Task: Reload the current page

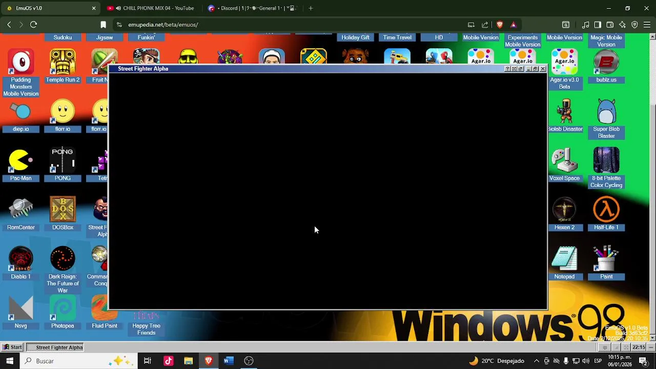Action: tap(33, 25)
